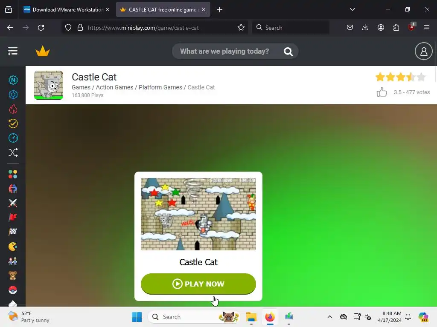Open the Miniplay hamburger sidebar menu
Image resolution: width=437 pixels, height=327 pixels.
click(x=13, y=51)
